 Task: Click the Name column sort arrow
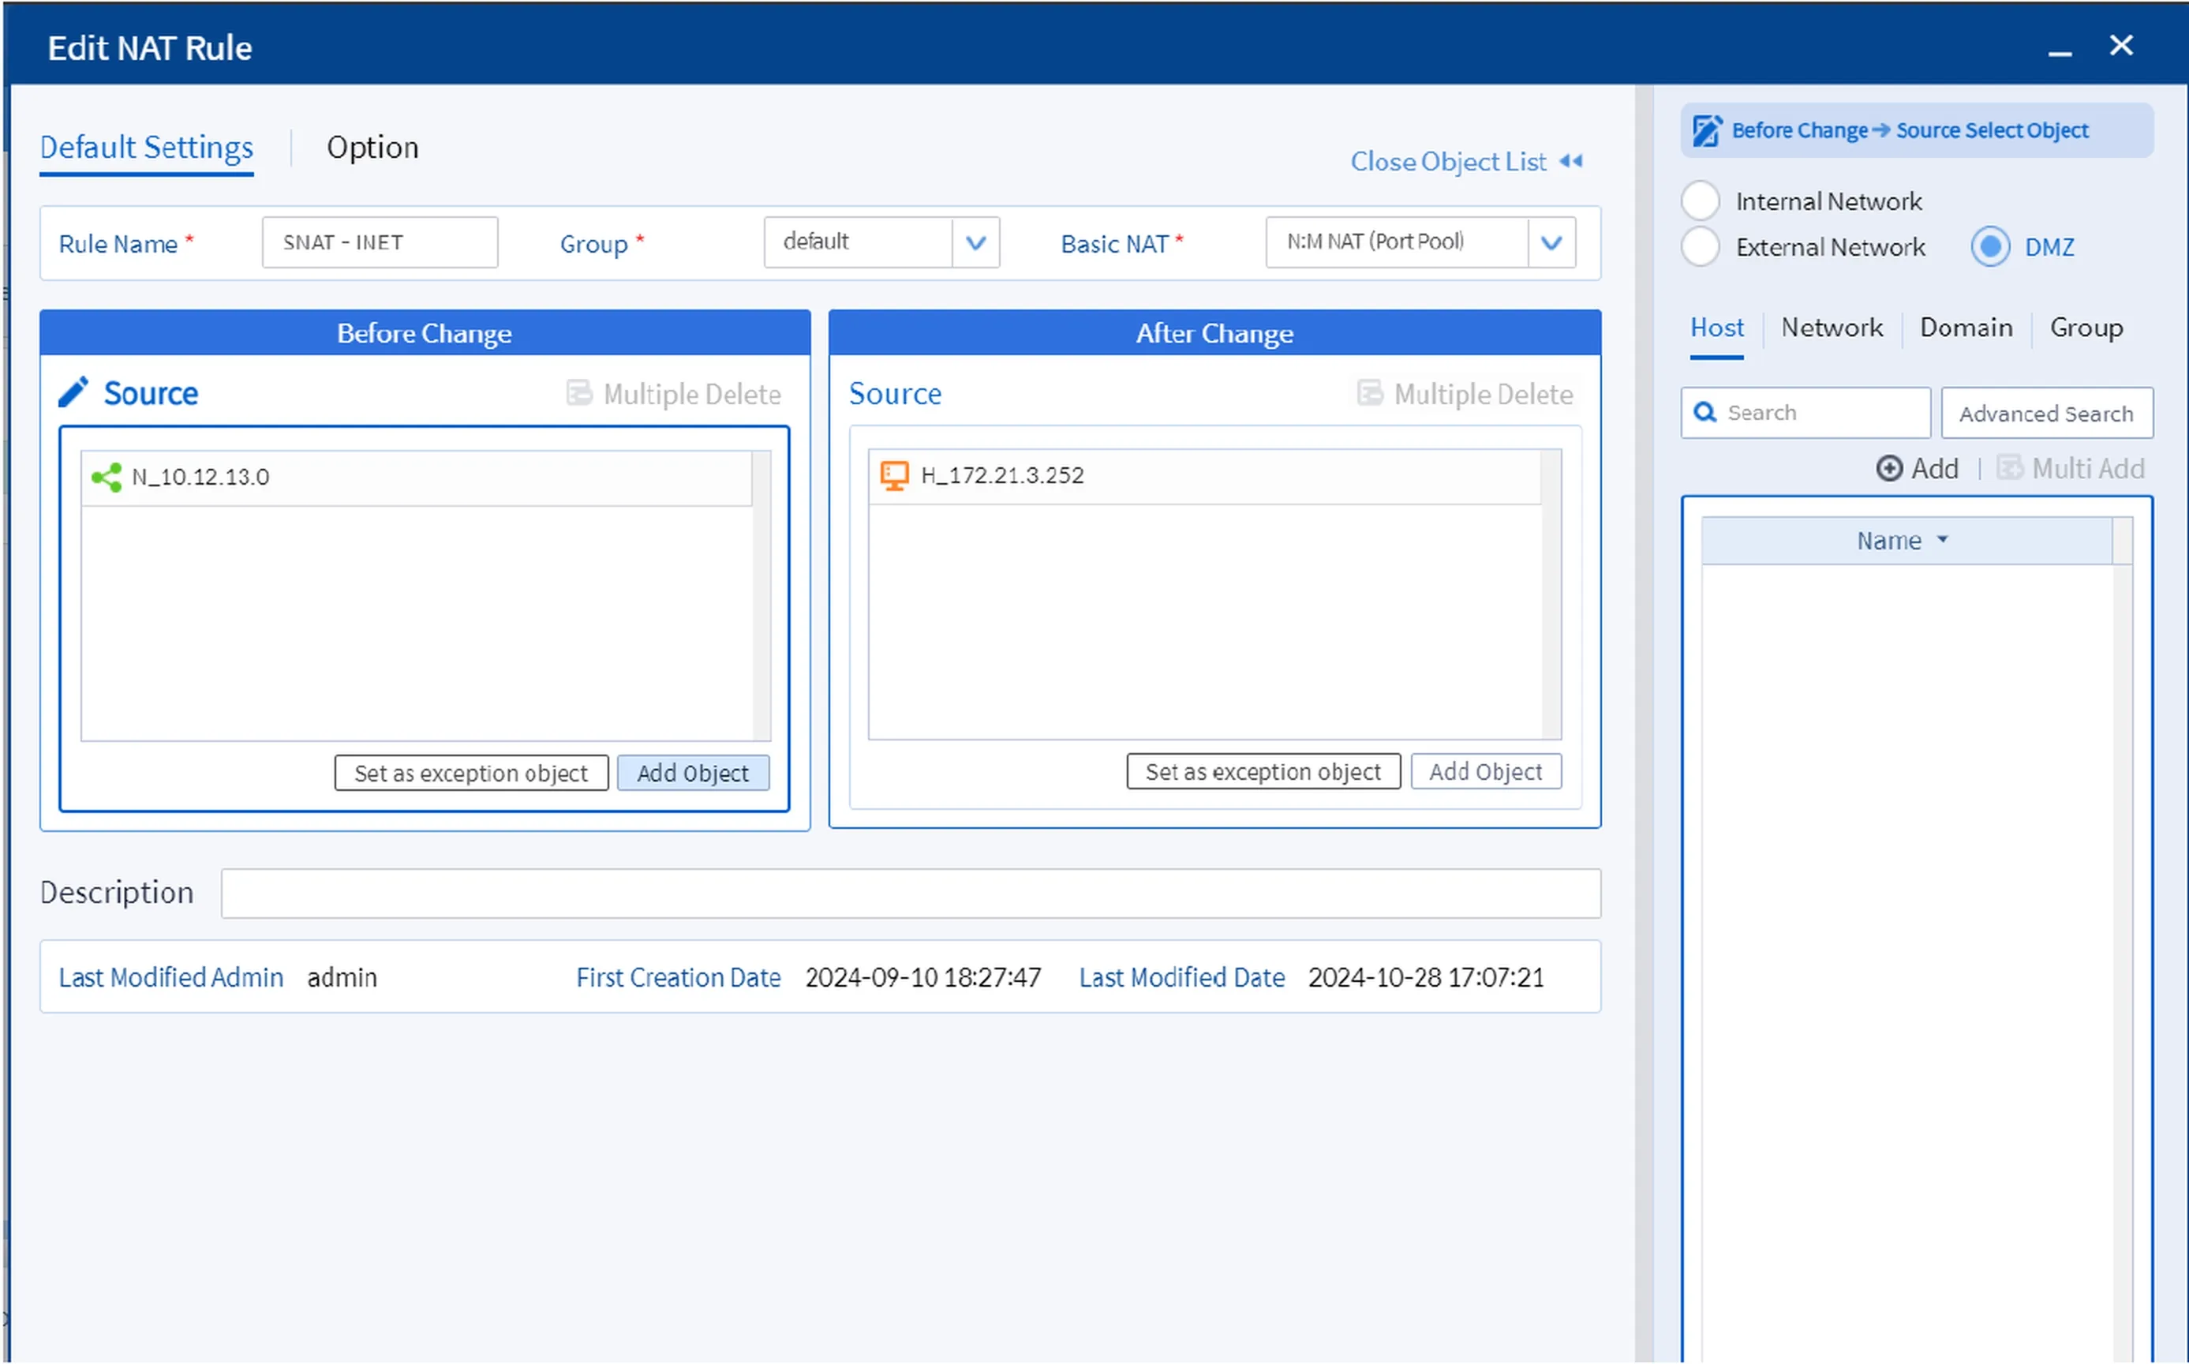1943,539
